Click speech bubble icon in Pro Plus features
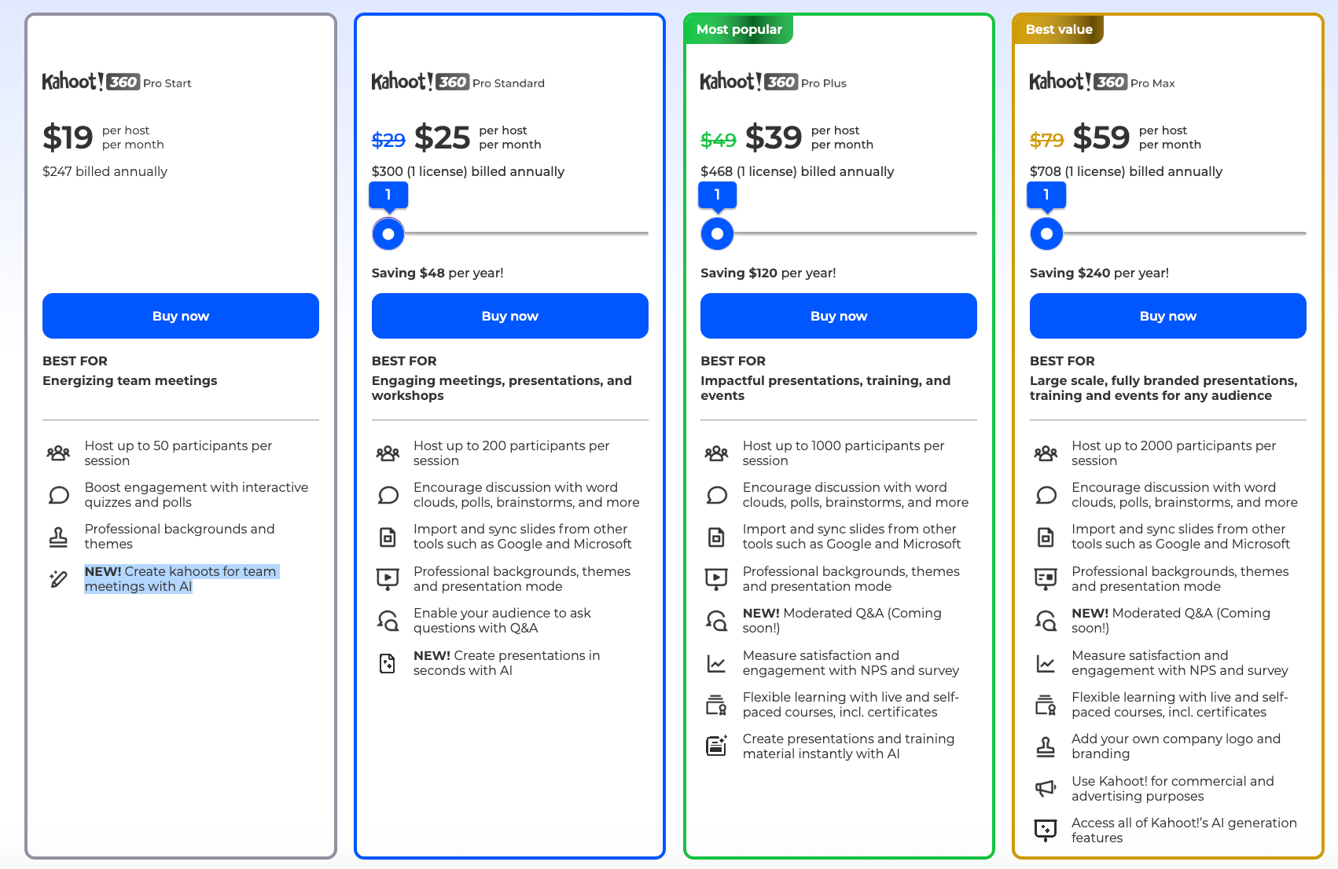The width and height of the screenshot is (1338, 869). pos(716,495)
